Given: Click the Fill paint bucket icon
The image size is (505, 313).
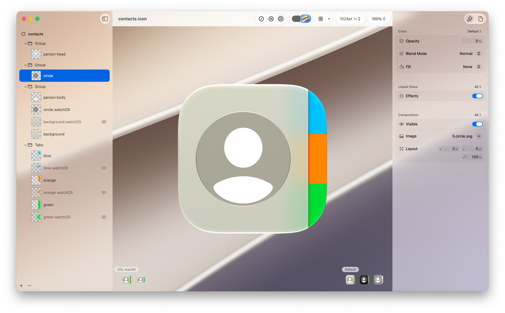Looking at the screenshot, I should tap(401, 67).
